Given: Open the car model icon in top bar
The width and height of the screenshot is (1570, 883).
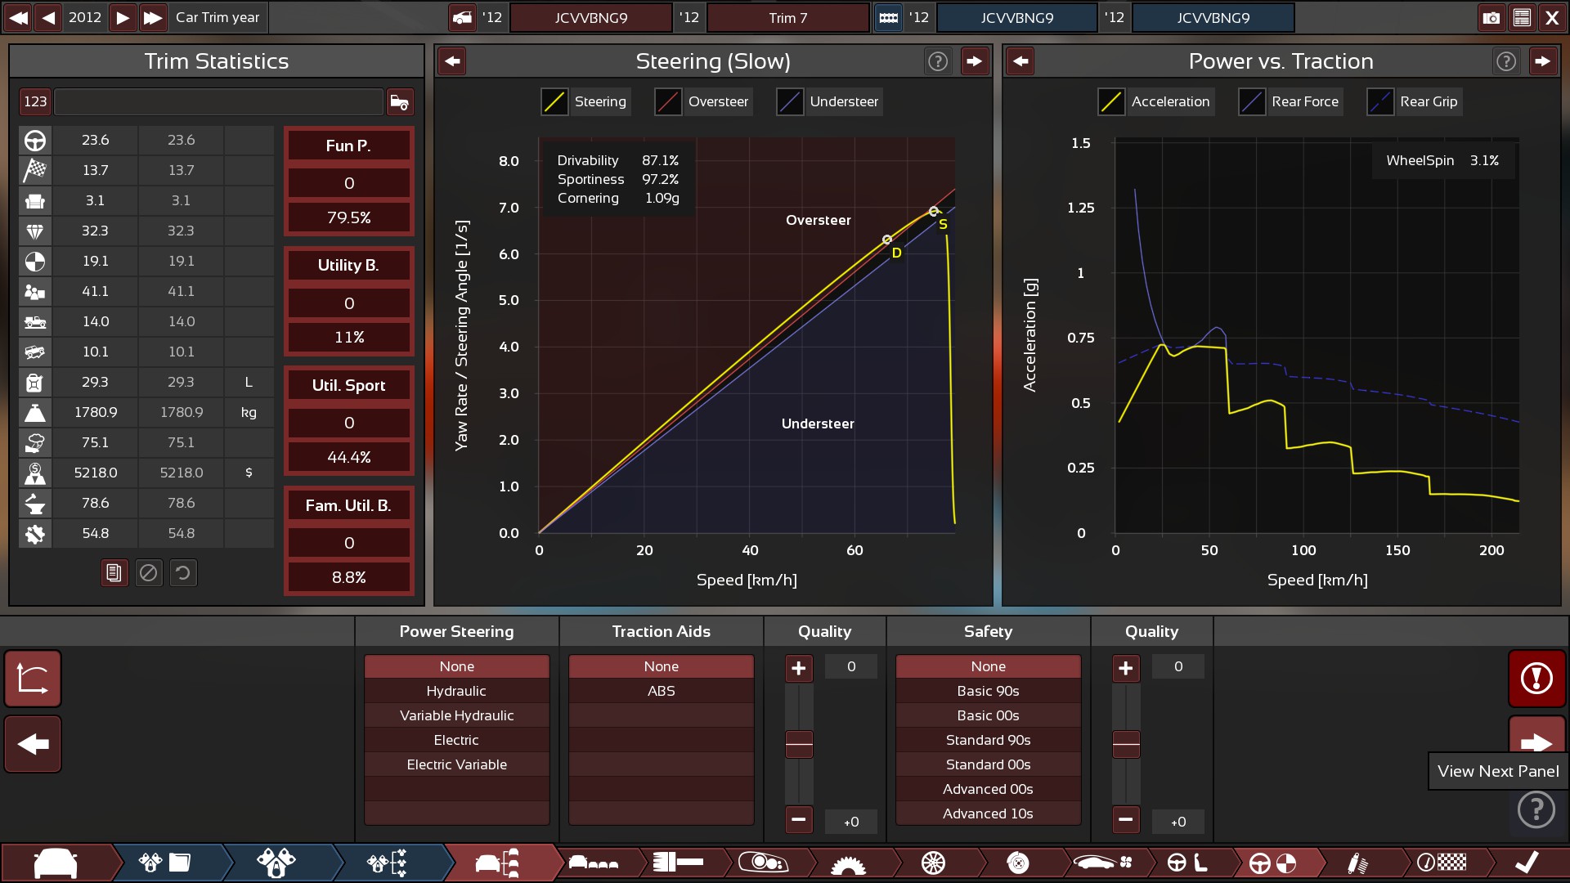Looking at the screenshot, I should (x=462, y=17).
